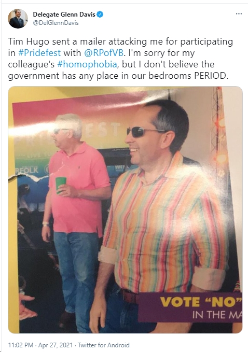248x352 pixels.
Task: Open the three-dot more options menu
Action: point(239,14)
